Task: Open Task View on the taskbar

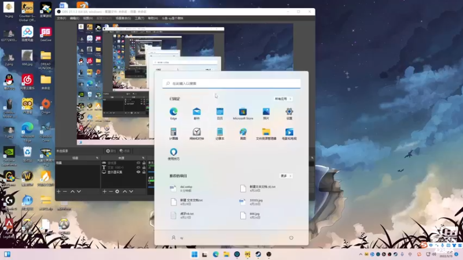Action: click(x=204, y=254)
